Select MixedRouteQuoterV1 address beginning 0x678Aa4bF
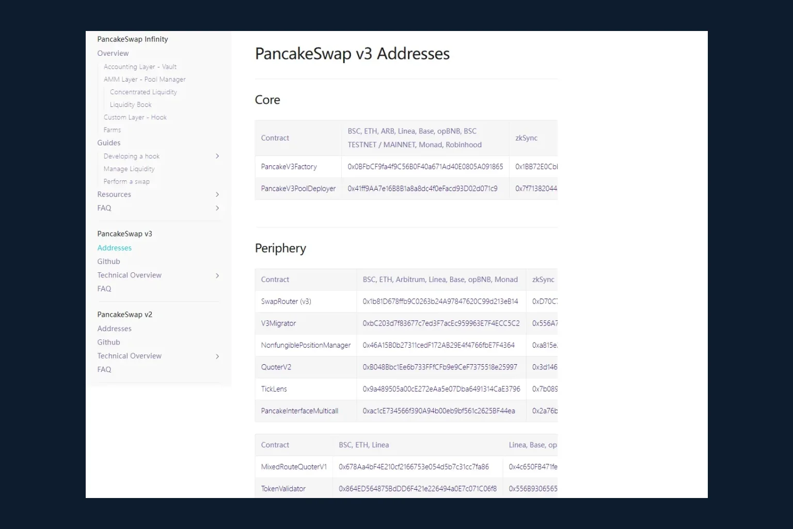Screen dimensions: 793x529 pyautogui.click(x=414, y=467)
